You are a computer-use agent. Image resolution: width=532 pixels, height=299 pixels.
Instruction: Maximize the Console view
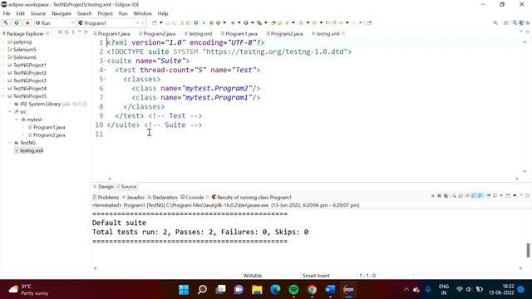pyautogui.click(x=528, y=196)
